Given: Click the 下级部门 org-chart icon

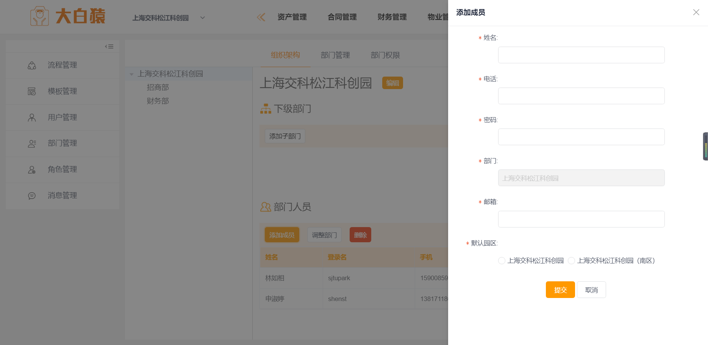Looking at the screenshot, I should pyautogui.click(x=266, y=109).
